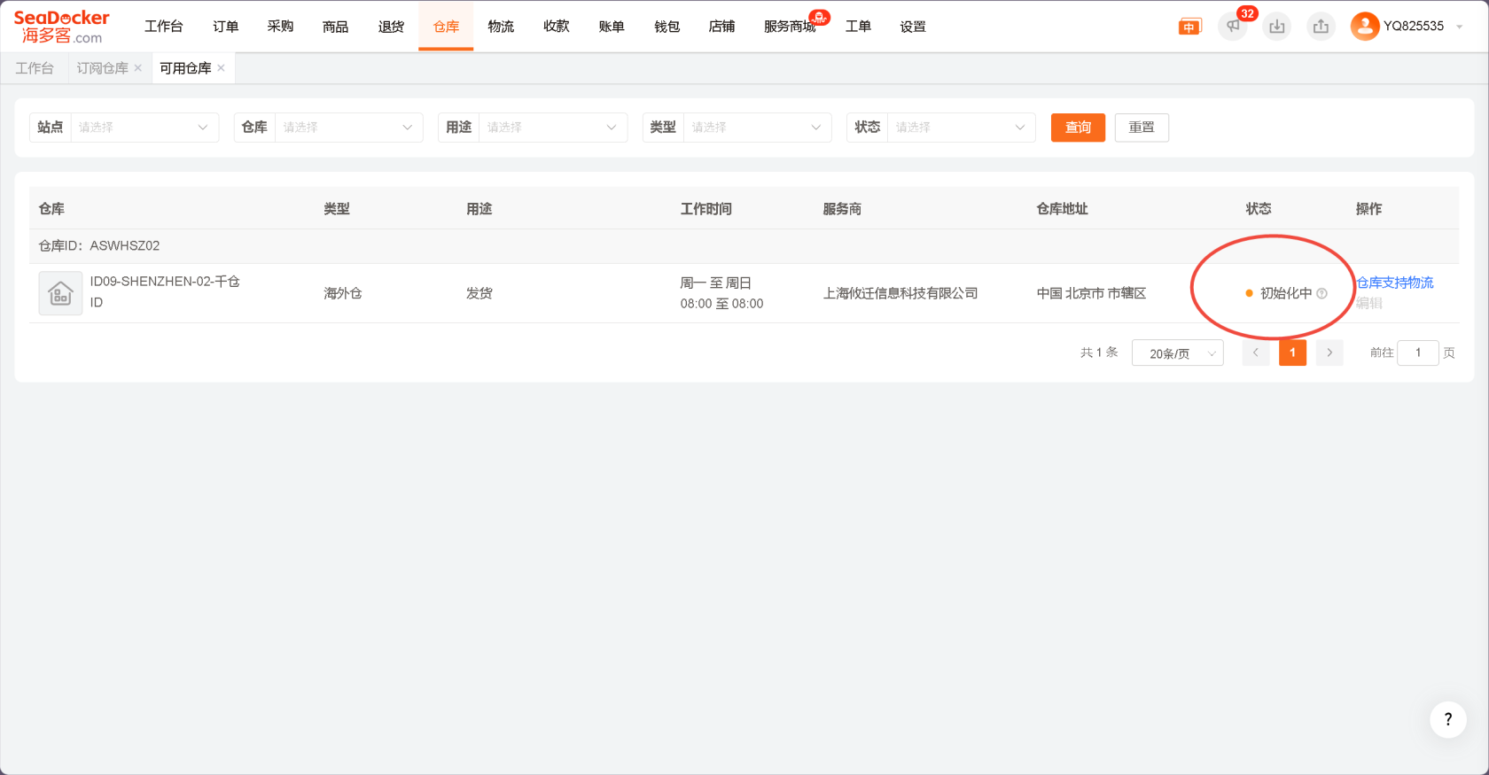Click the help icon beside 初始化中 status

(1321, 294)
